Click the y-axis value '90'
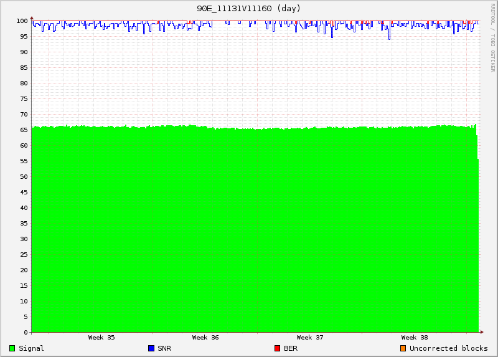Image resolution: width=498 pixels, height=357 pixels. pos(24,52)
